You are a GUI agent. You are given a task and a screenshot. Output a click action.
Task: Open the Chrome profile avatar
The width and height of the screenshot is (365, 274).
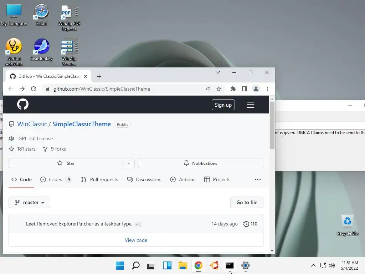coord(256,89)
